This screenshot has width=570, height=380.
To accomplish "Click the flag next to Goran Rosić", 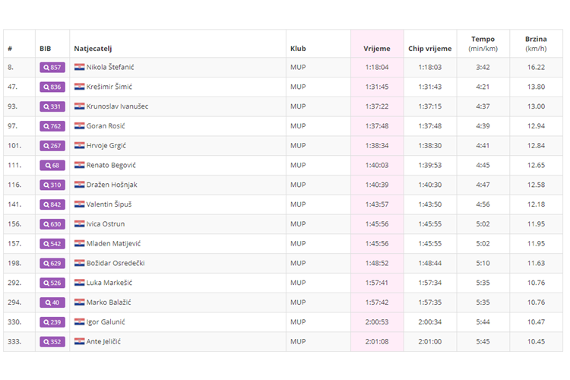I will pos(79,126).
